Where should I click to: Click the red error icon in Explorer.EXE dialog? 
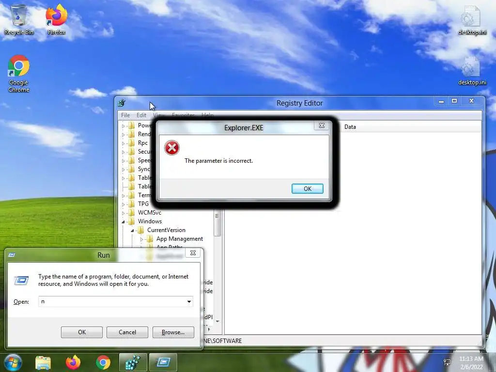click(x=172, y=148)
